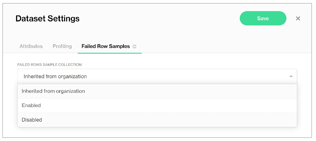The width and height of the screenshot is (316, 141).
Task: Open the Profiling tab
Action: click(62, 46)
